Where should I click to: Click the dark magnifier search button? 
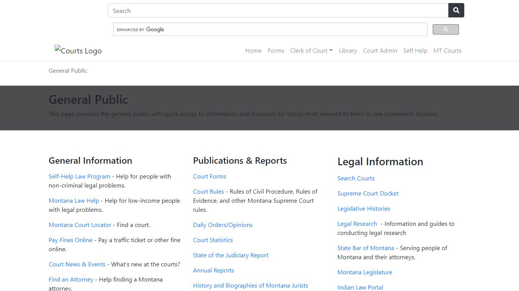[x=456, y=10]
